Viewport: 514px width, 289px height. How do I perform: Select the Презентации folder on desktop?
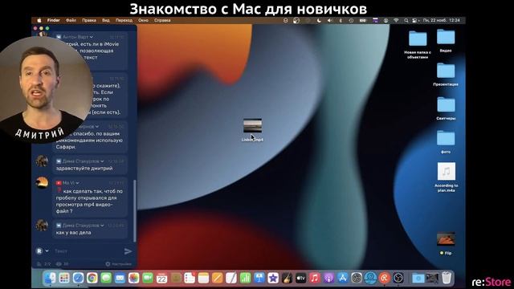click(x=446, y=75)
